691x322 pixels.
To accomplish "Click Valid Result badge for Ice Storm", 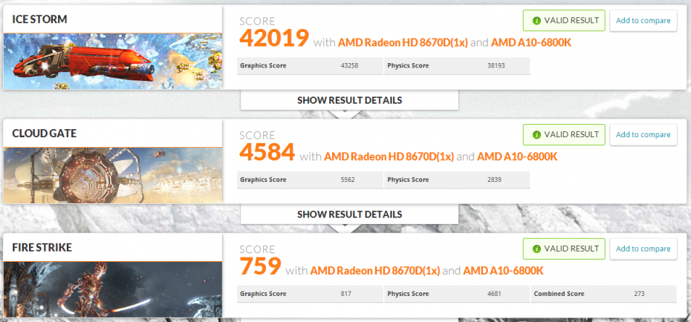I will [564, 21].
